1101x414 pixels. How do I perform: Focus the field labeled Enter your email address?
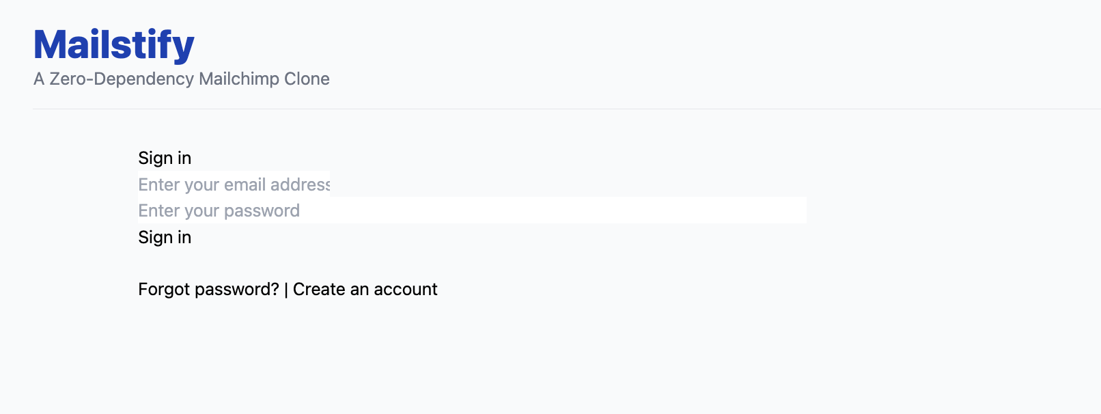coord(232,184)
